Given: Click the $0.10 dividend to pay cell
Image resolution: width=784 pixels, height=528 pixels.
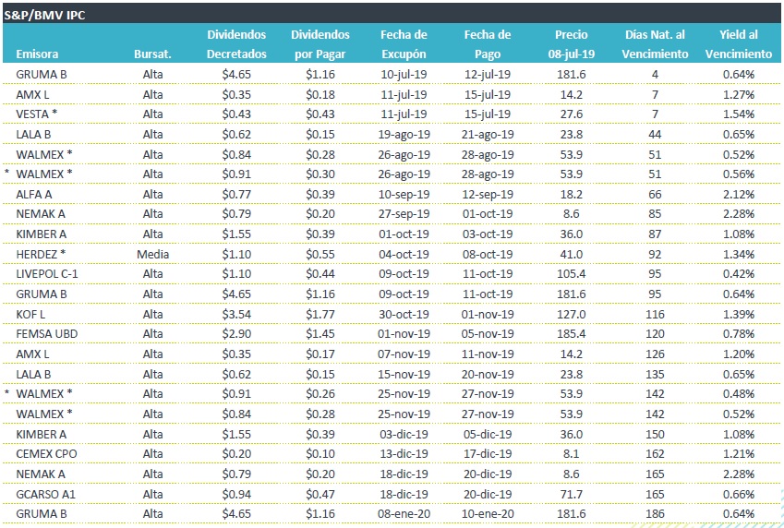Looking at the screenshot, I should 320,454.
